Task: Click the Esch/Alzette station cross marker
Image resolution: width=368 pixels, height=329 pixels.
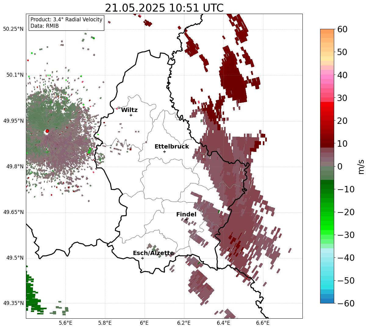Action: point(142,258)
